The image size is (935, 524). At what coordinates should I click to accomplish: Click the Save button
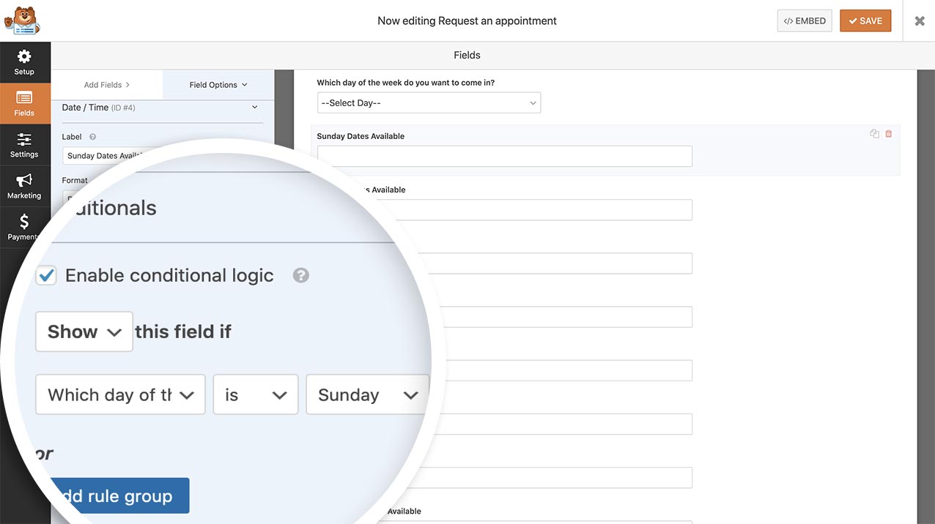(865, 20)
